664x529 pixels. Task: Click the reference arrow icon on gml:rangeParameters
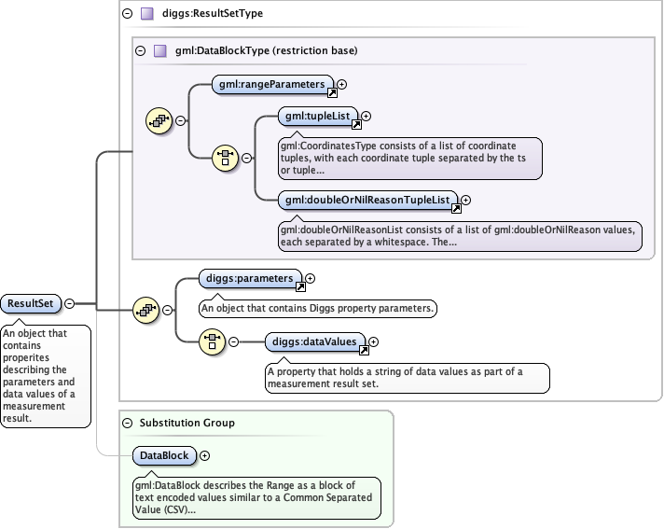[331, 91]
